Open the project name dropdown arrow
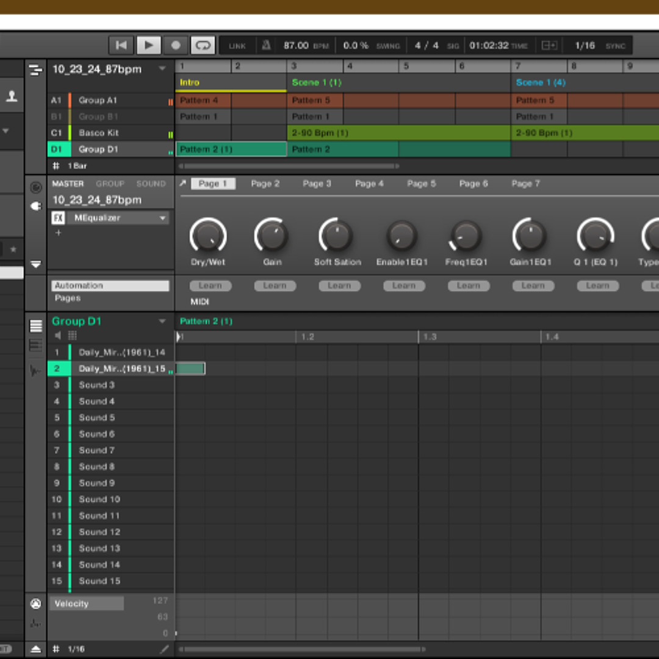This screenshot has width=659, height=659. click(x=162, y=68)
